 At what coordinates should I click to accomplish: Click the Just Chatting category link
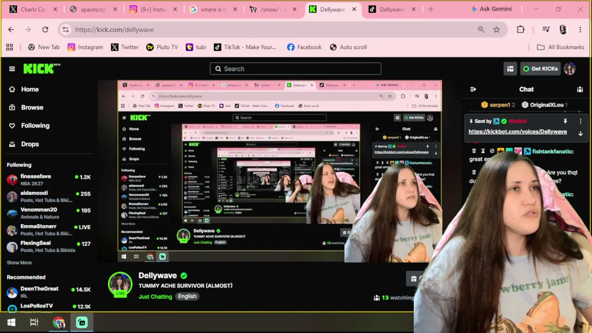155,296
